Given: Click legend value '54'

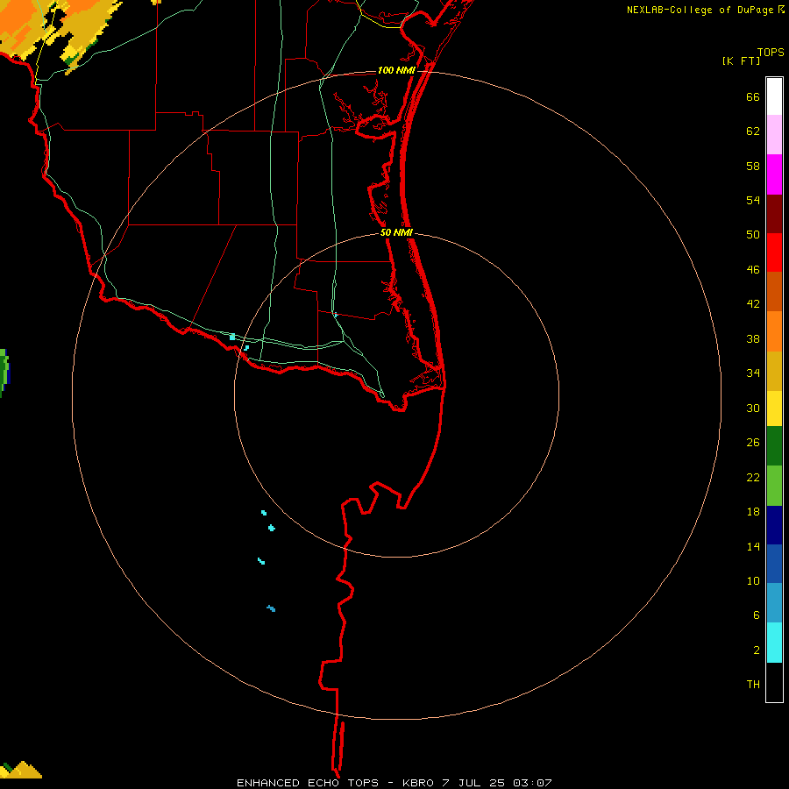Looking at the screenshot, I should 753,200.
